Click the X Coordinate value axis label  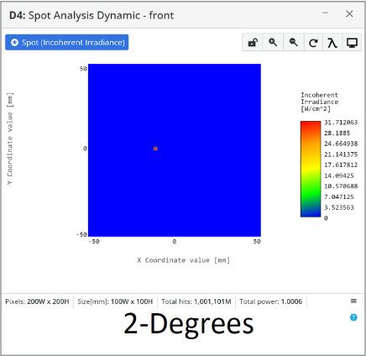click(x=184, y=260)
